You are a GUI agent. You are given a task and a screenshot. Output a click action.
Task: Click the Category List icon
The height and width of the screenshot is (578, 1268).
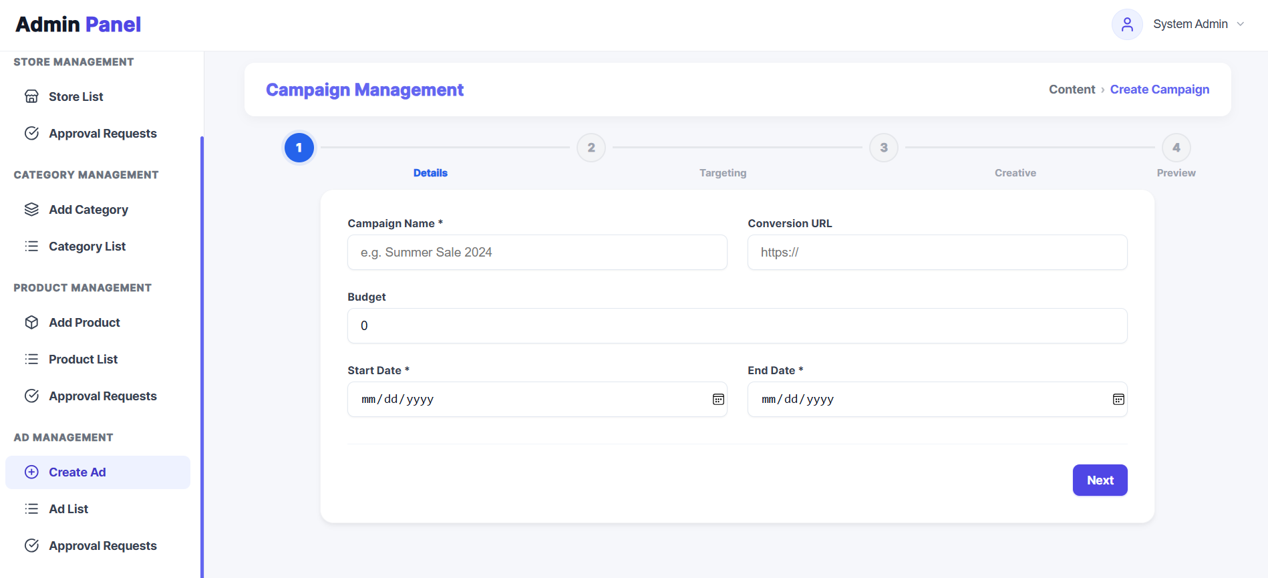click(x=31, y=246)
